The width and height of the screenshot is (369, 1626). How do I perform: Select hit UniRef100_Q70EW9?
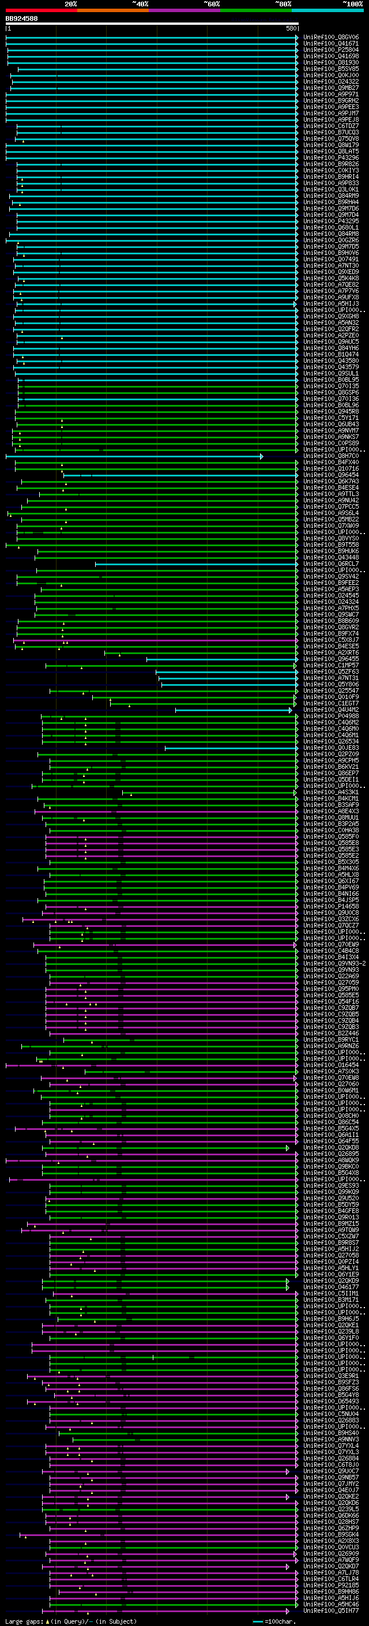point(330,944)
